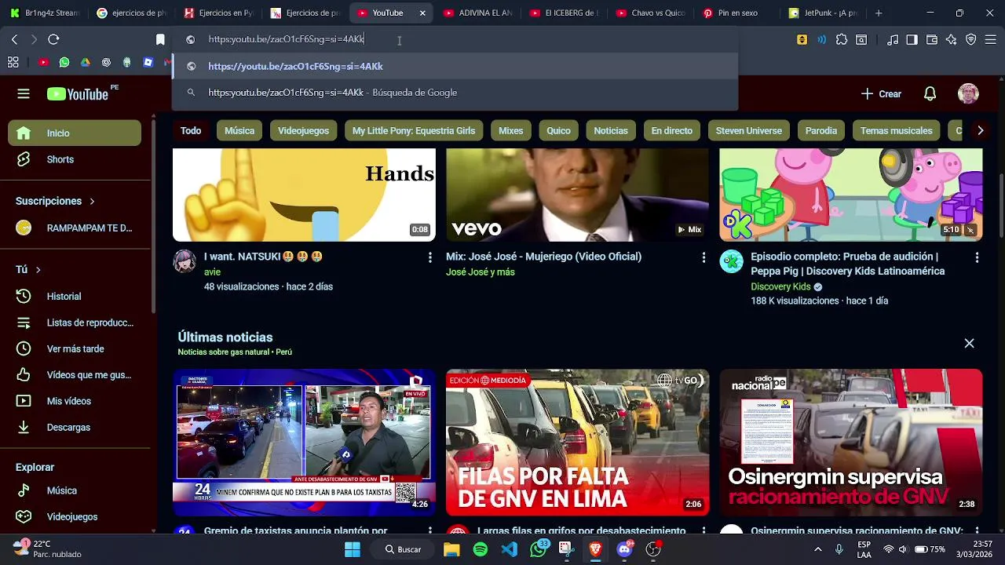Play the Peppa Pig episode thumbnail
This screenshot has height=565, width=1005.
coord(850,195)
